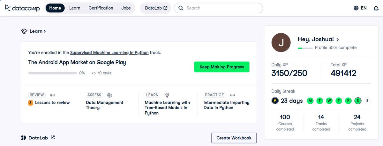Click the Daily XP value 3150/250
This screenshot has height=146, width=383.
pos(289,73)
